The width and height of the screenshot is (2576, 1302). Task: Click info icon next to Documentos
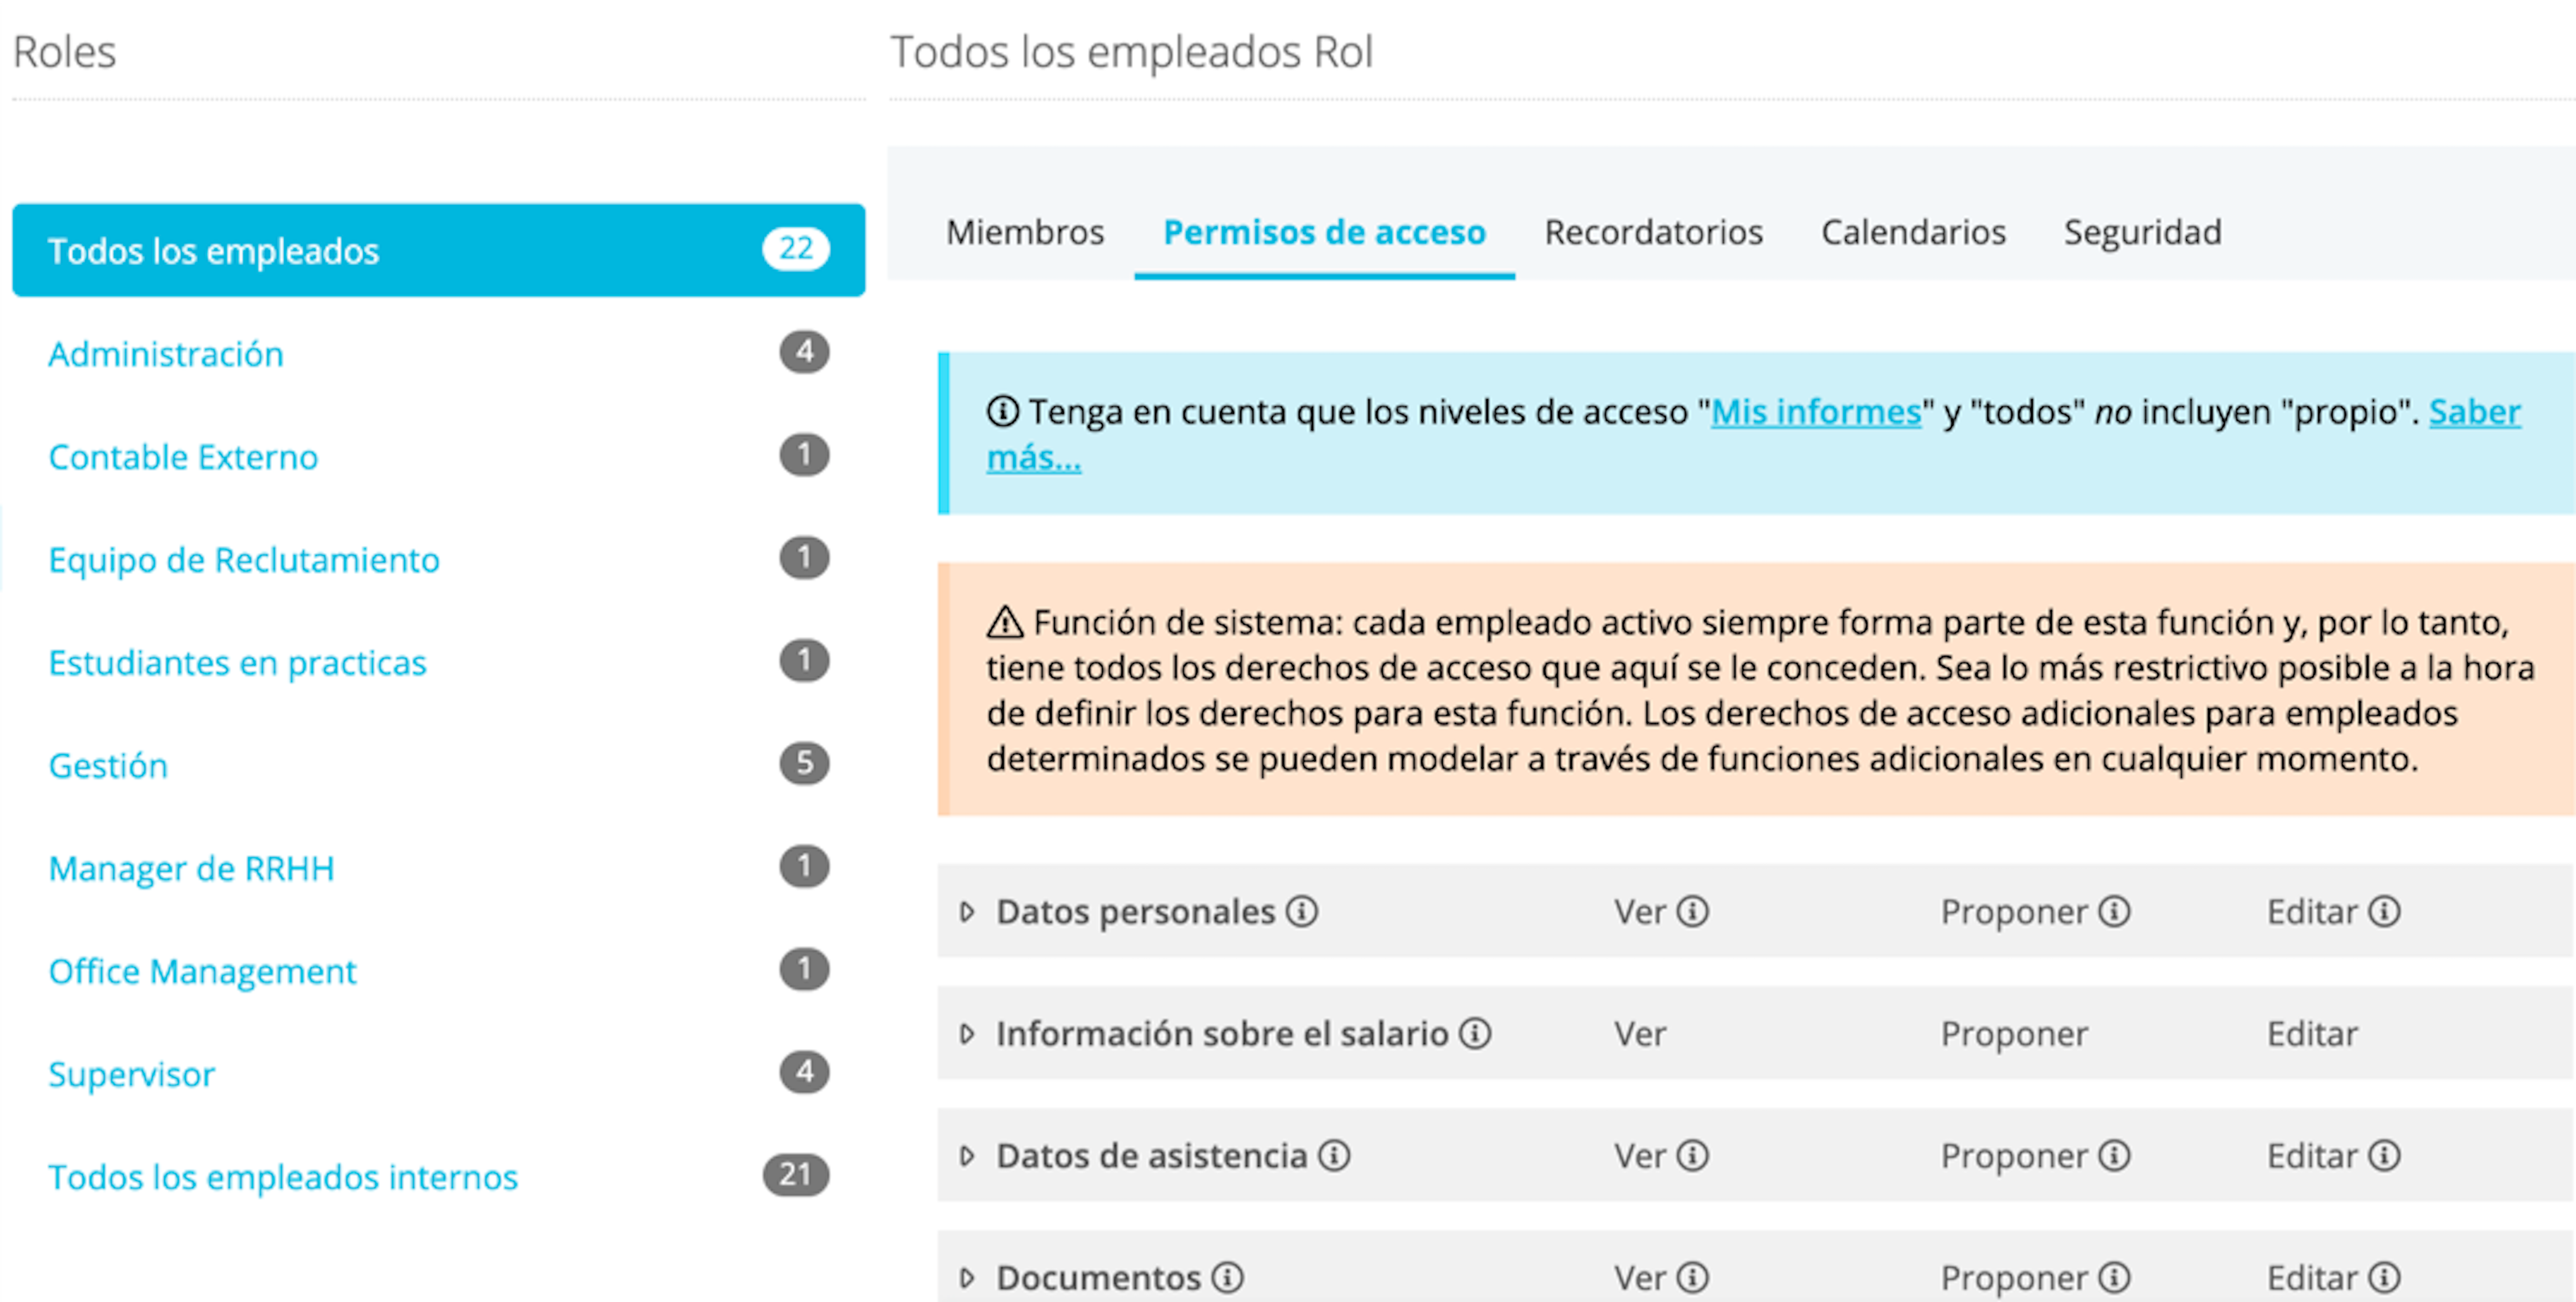[x=1227, y=1277]
